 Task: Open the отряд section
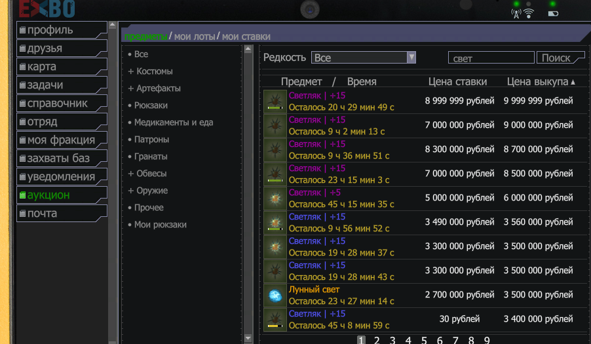coord(62,122)
